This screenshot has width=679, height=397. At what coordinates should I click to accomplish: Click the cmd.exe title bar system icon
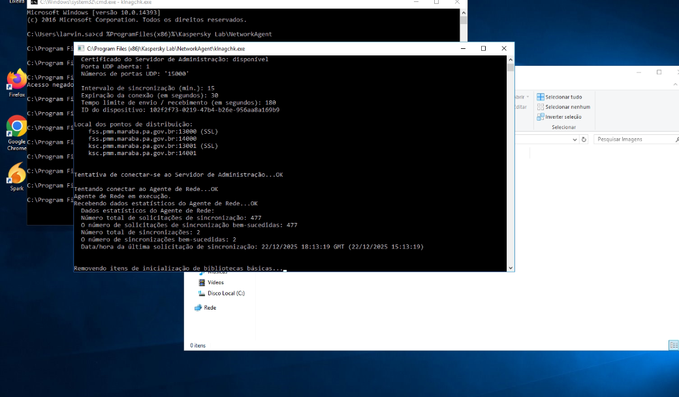(34, 3)
